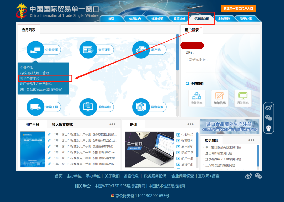Click 企业问卷调查 footer link
Viewport: 284px width, 202px height.
[182, 176]
